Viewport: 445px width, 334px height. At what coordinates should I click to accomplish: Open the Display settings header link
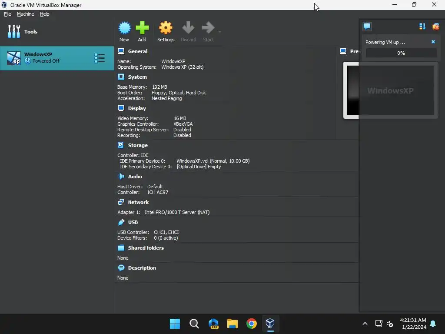tap(137, 108)
